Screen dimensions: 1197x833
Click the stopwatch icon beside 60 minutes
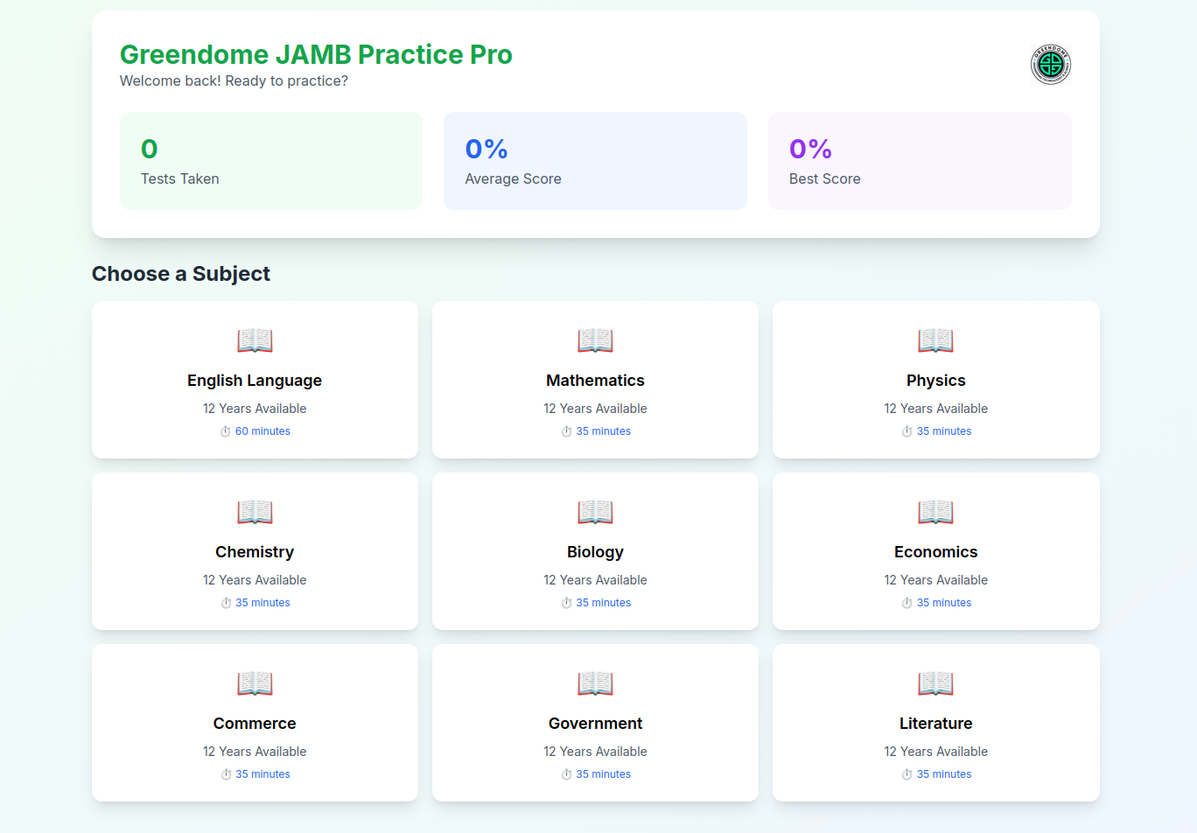[x=225, y=431]
